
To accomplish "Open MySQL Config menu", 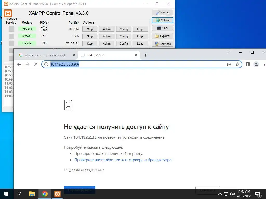I will tap(124, 36).
